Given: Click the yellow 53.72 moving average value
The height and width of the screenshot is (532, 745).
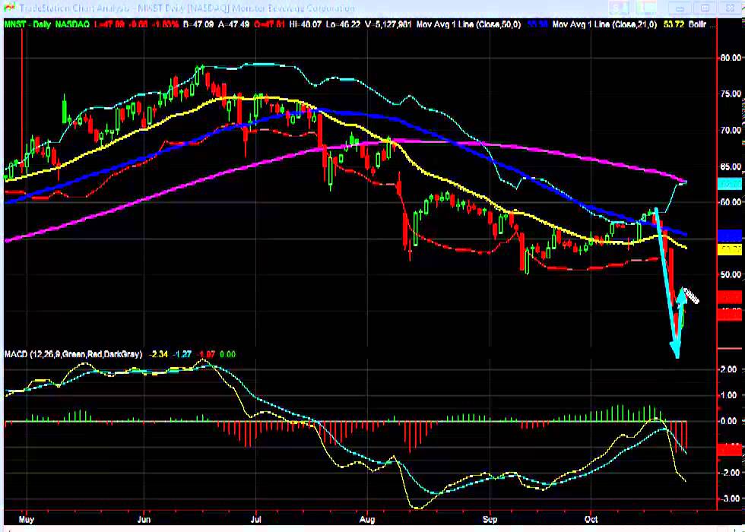Looking at the screenshot, I should pyautogui.click(x=674, y=24).
